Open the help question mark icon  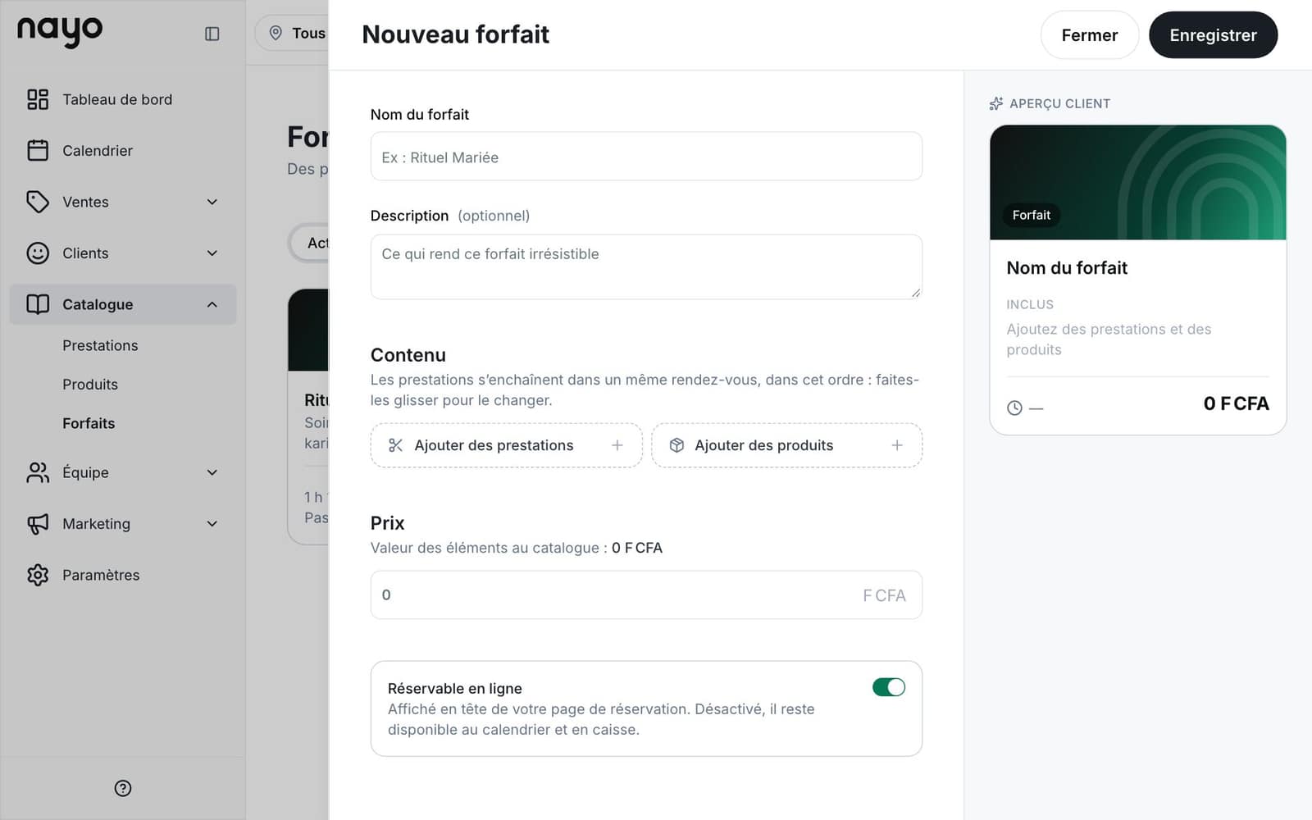[x=123, y=788]
